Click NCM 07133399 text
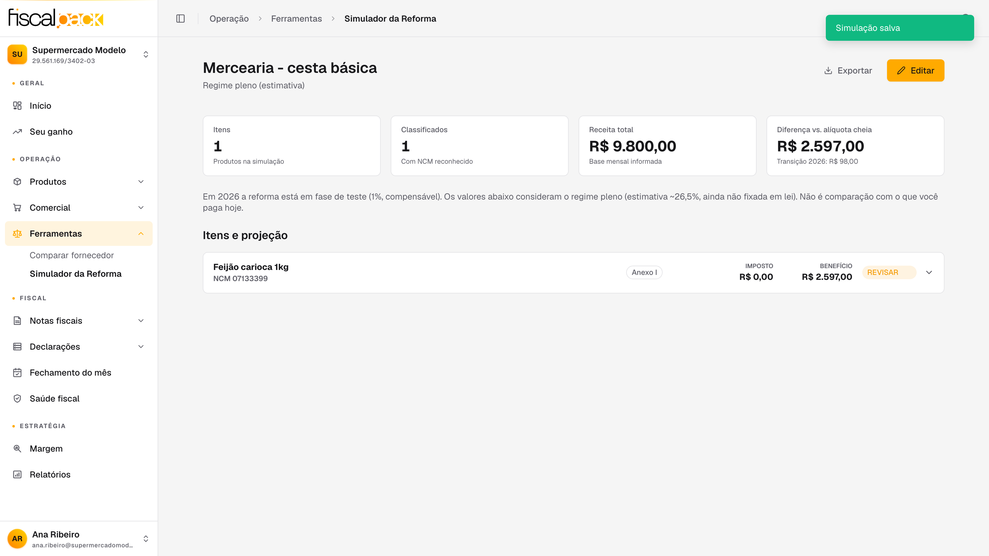Screen dimensions: 989x556 pyautogui.click(x=241, y=279)
